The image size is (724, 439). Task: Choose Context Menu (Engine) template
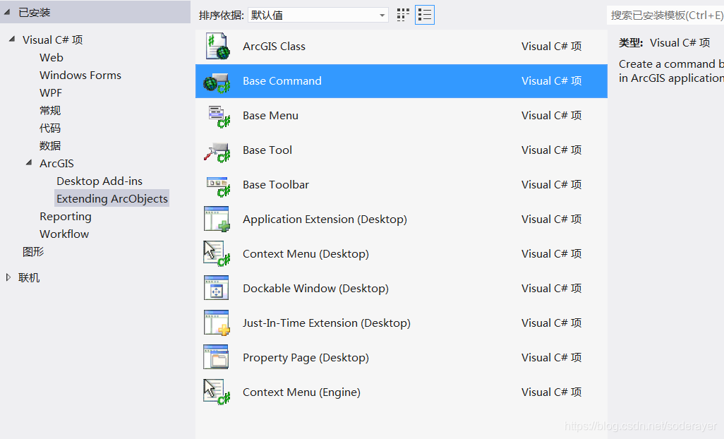(x=301, y=392)
